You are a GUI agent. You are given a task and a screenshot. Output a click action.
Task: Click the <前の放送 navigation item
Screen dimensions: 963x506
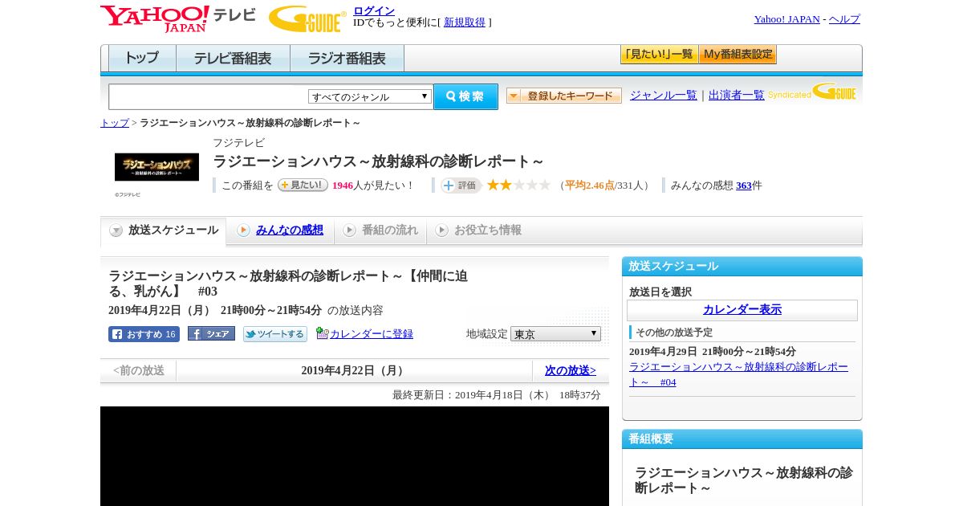click(138, 371)
